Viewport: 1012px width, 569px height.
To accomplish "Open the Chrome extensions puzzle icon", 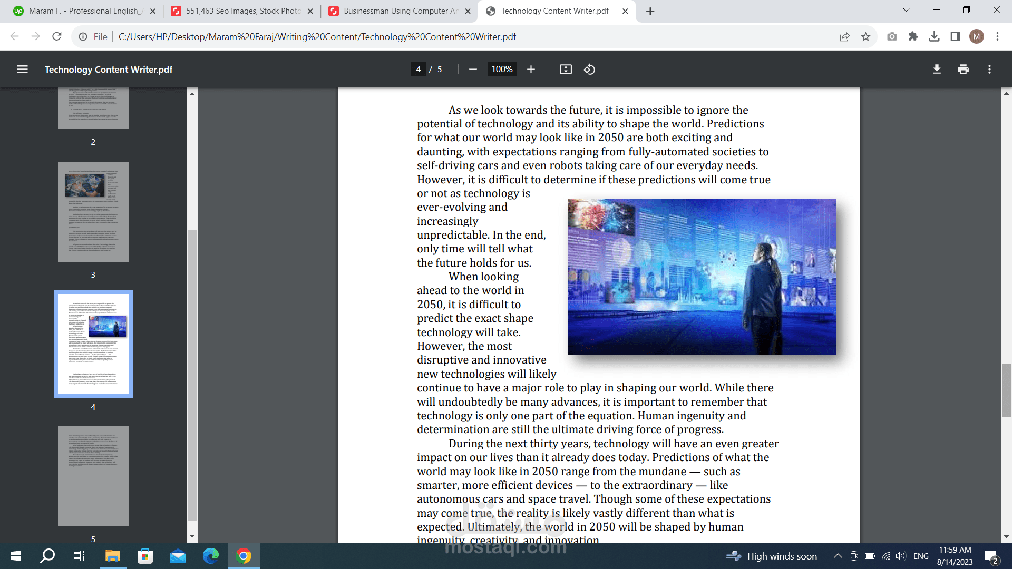I will pos(913,37).
